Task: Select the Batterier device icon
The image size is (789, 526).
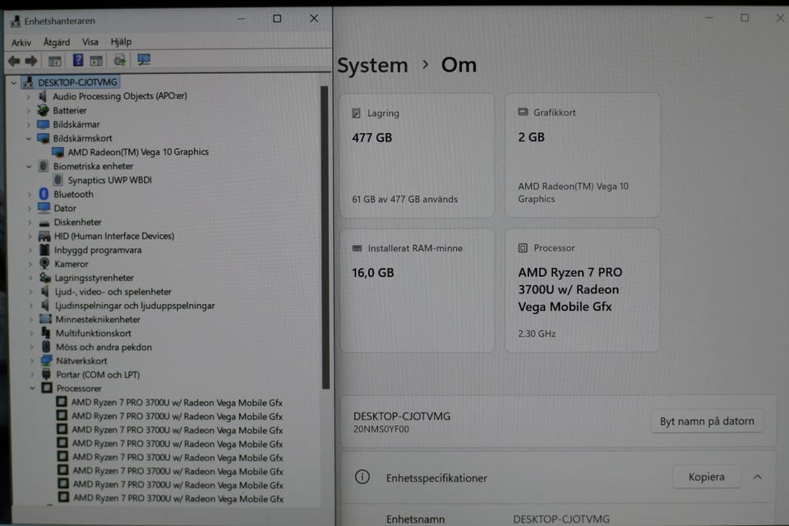Action: coord(44,110)
